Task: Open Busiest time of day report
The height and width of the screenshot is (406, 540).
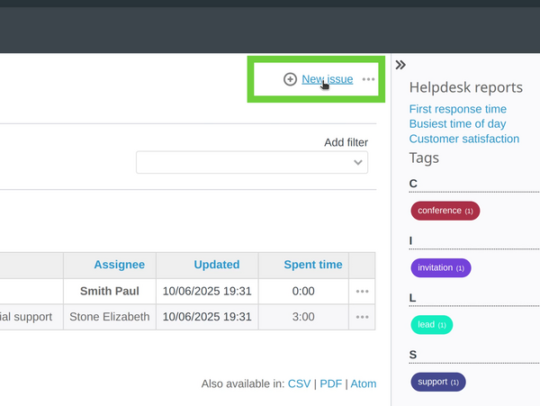Action: [457, 124]
